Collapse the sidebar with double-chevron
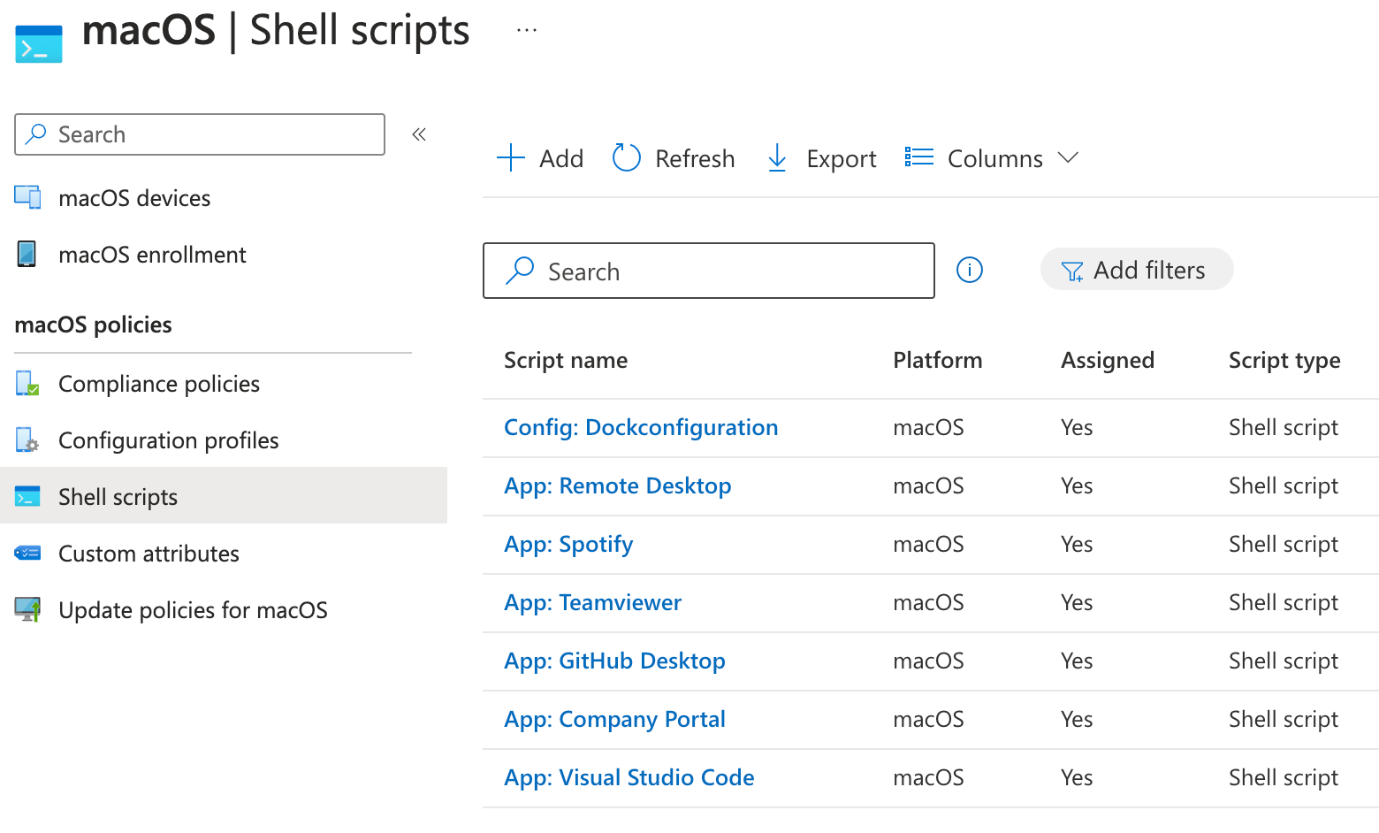This screenshot has width=1379, height=833. click(419, 134)
